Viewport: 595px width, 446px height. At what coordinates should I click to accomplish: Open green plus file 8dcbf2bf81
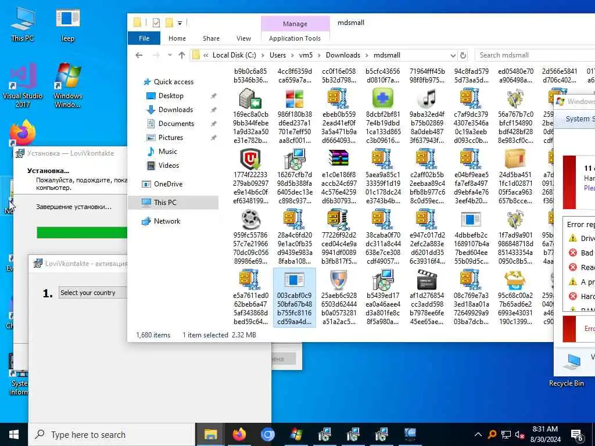[383, 116]
